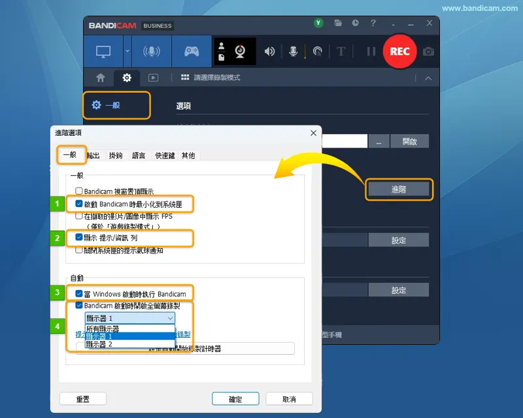
Task: Uncheck 啟動 Bandicam 時最小化到系統匣
Action: coord(78,204)
